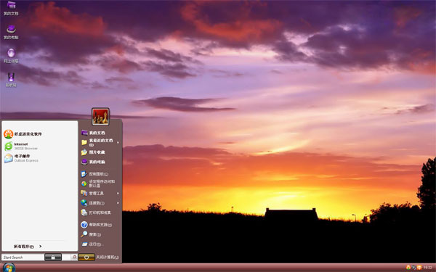Open the 我的文档 desktop icon
Screen dimensions: 436x272
coord(11,8)
